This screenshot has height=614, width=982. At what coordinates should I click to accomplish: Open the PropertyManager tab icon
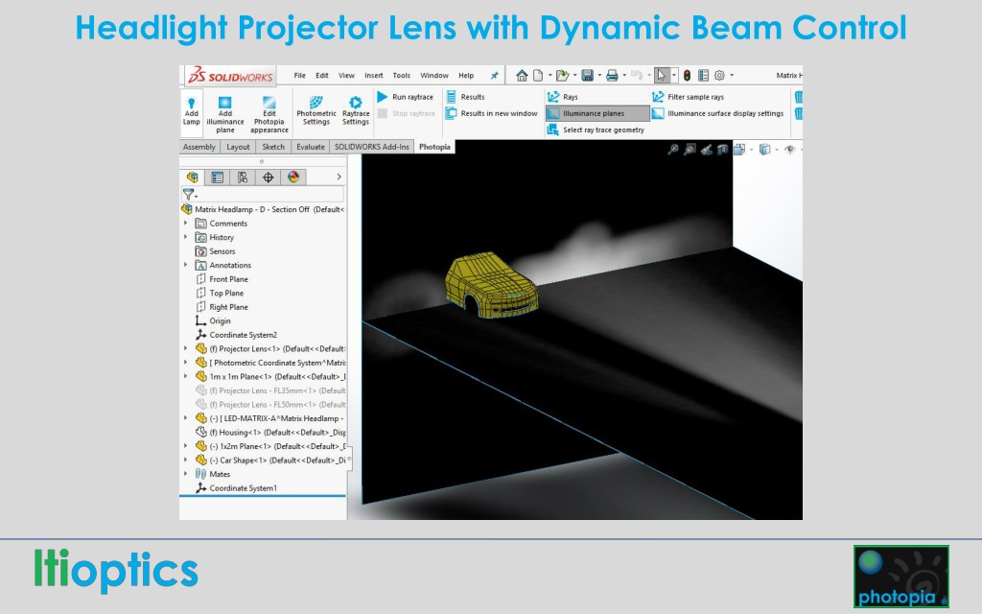(x=218, y=177)
